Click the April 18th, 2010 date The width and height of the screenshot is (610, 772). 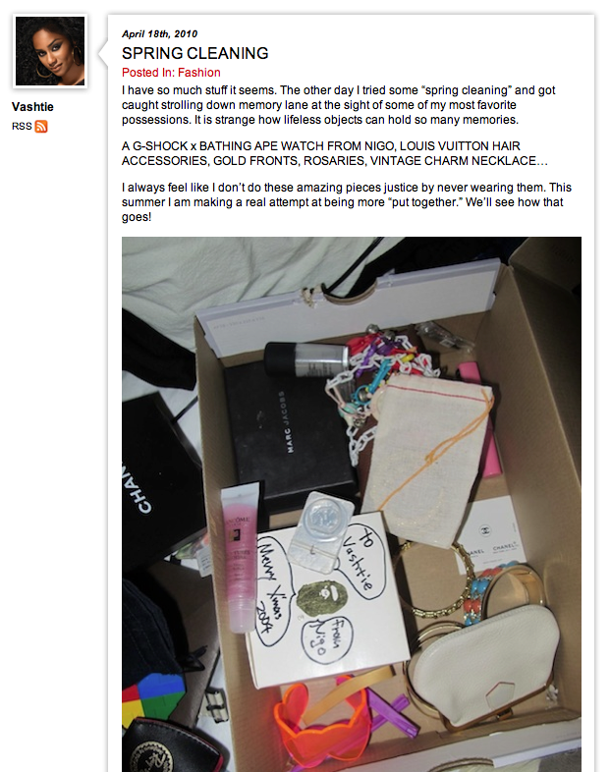point(159,34)
